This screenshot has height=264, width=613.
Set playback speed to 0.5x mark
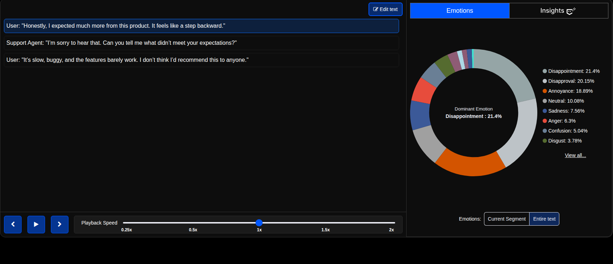pos(193,230)
